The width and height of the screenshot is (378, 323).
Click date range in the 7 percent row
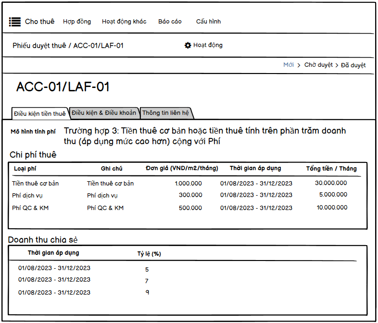point(54,280)
